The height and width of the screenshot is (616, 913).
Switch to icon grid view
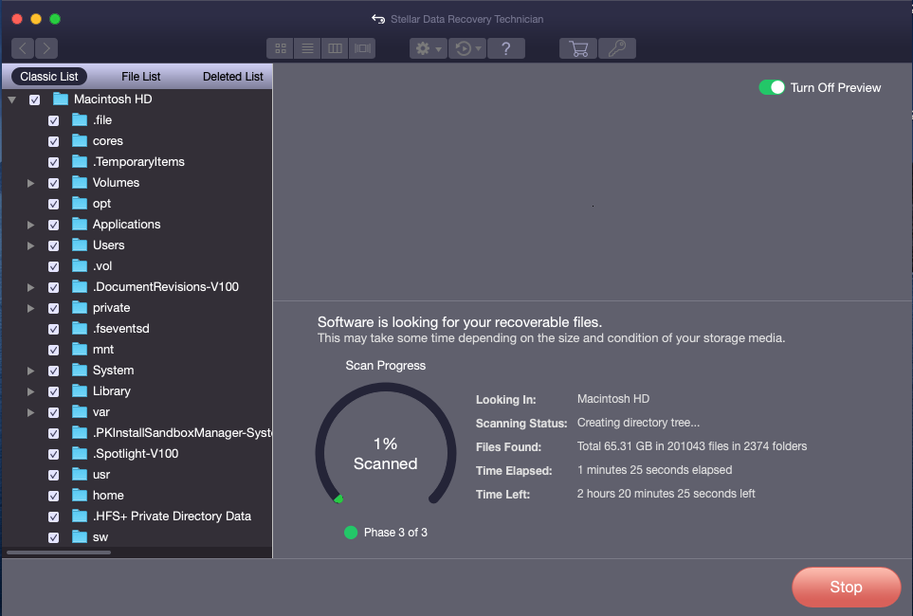[280, 48]
